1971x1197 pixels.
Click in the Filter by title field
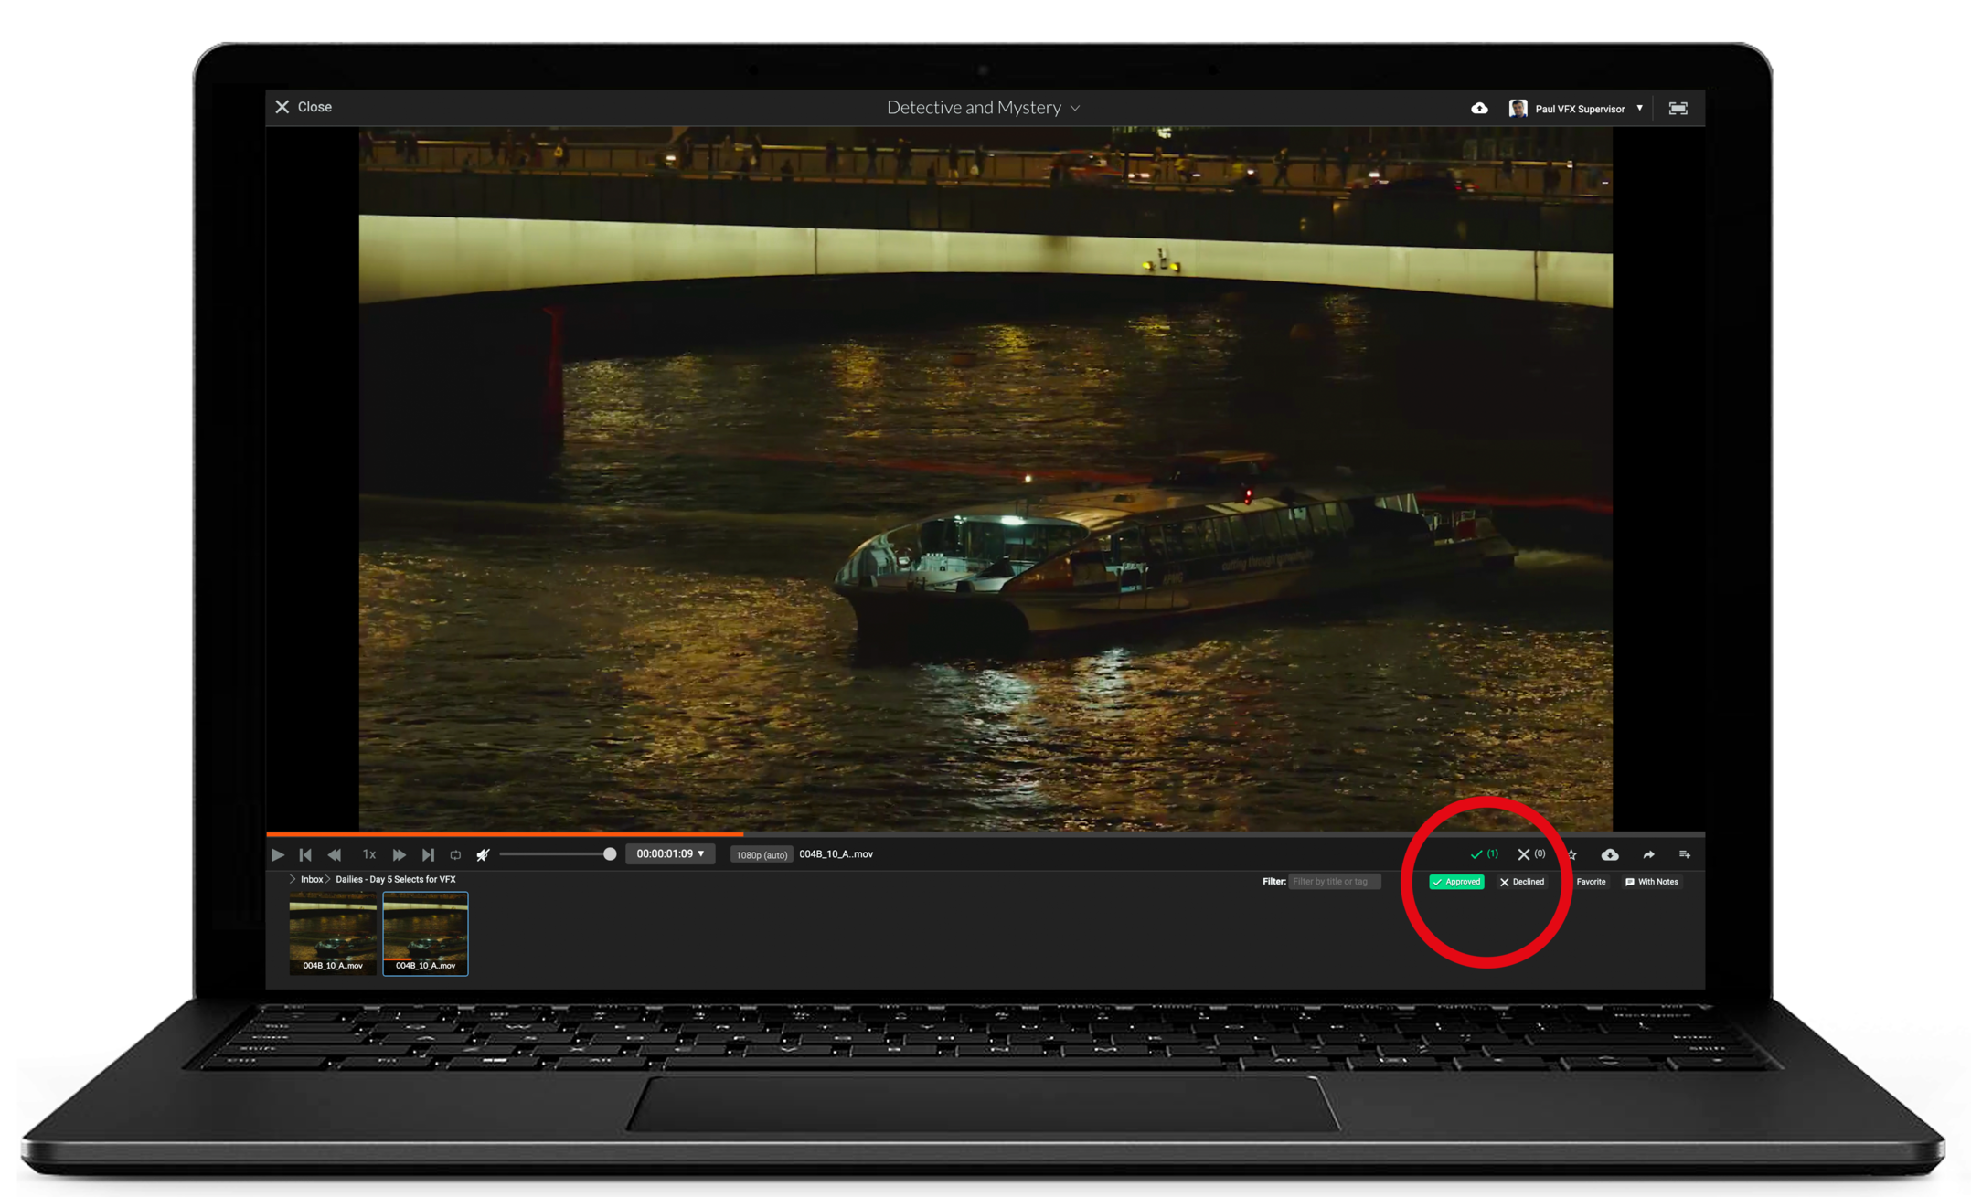coord(1334,882)
